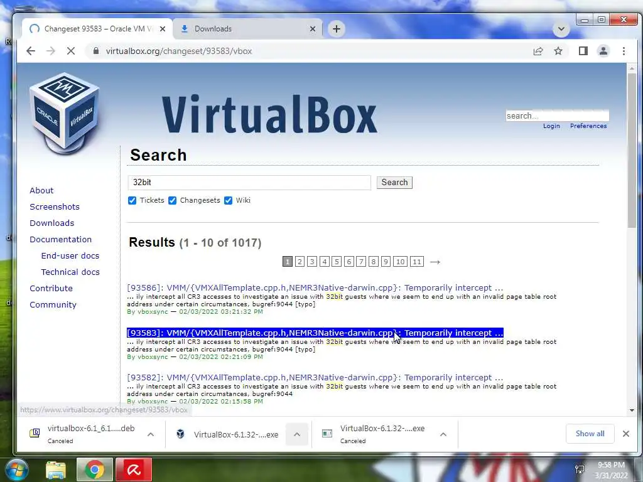The height and width of the screenshot is (482, 643).
Task: Open a new browser tab
Action: pos(337,29)
